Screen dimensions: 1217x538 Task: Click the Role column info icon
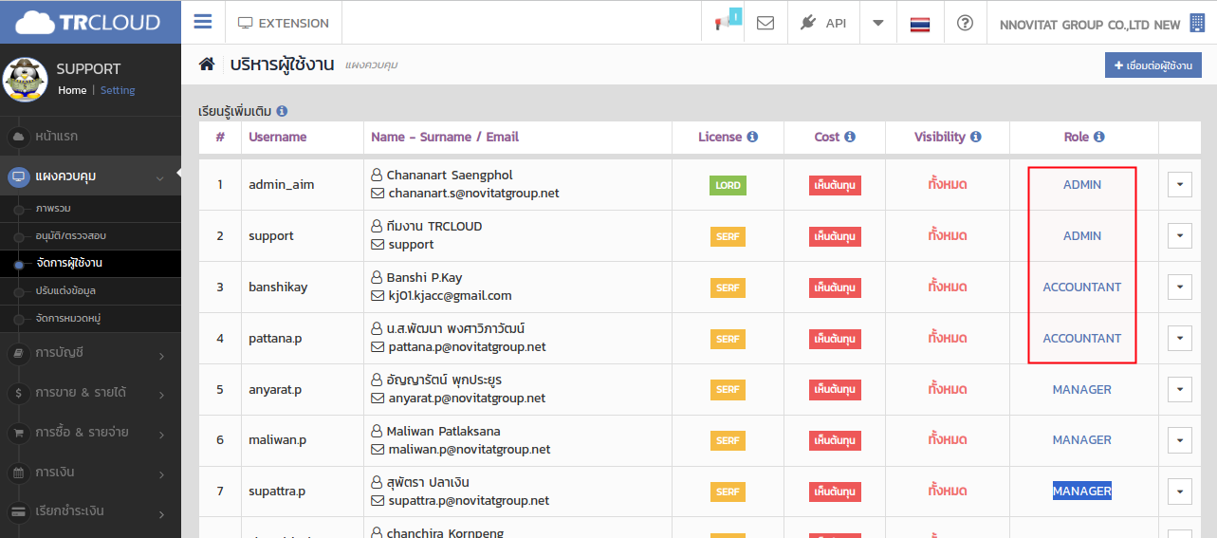pos(1098,137)
